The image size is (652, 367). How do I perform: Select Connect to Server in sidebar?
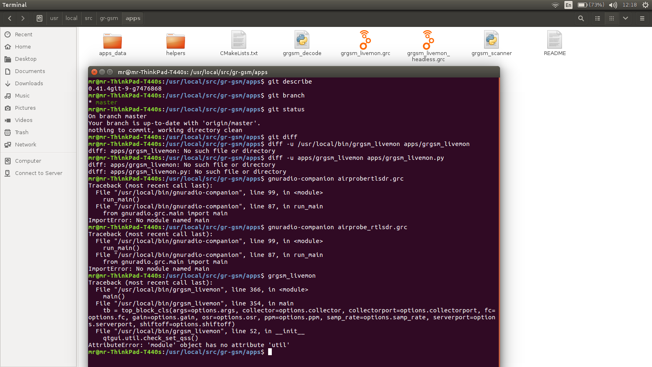(39, 173)
